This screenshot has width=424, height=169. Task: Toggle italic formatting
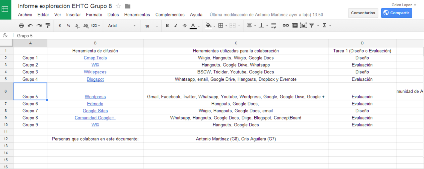[x=176, y=25]
